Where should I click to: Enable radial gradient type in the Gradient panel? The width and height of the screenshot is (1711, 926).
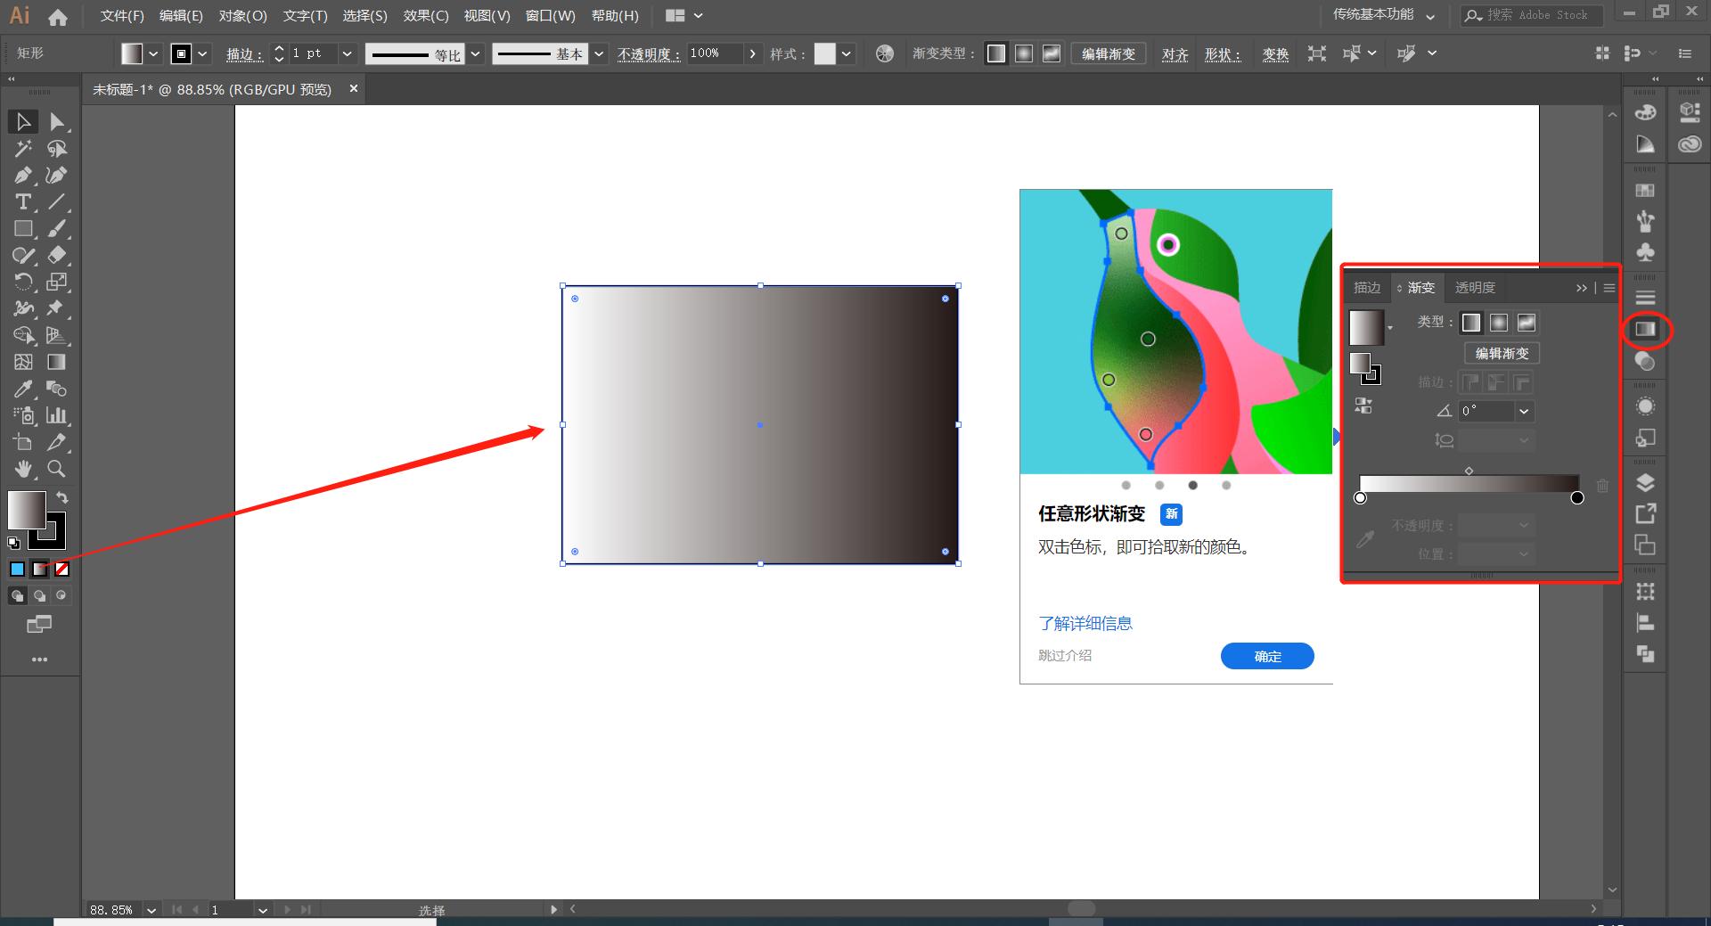(1500, 323)
